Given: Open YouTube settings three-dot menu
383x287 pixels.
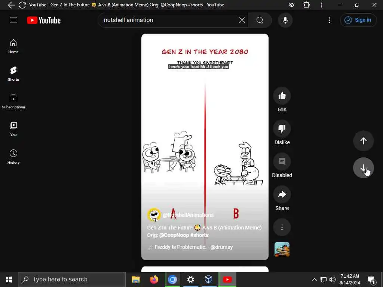Looking at the screenshot, I should pyautogui.click(x=329, y=20).
